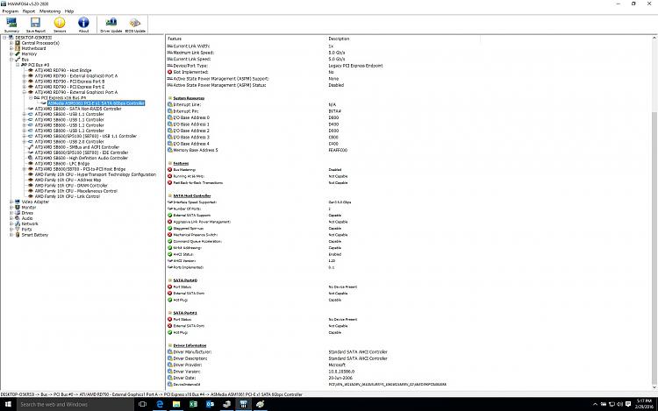Click the Central Processor(s) chip icon
Viewport: 658px width, 411px height.
[18, 43]
